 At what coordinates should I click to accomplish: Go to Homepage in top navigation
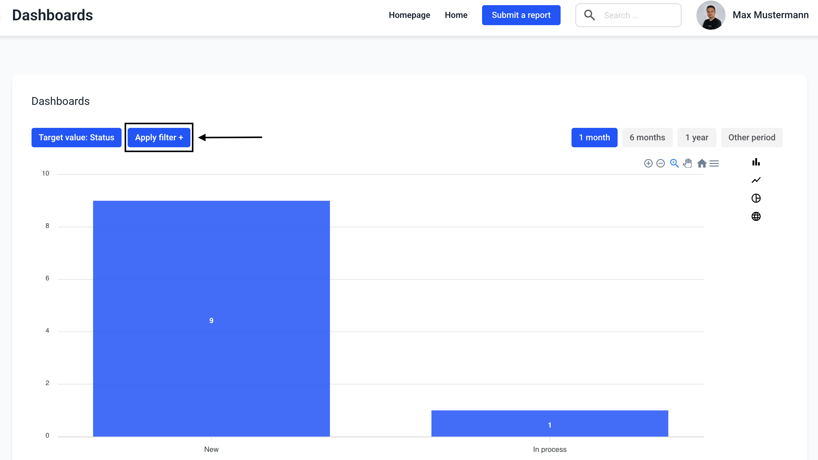(x=409, y=15)
